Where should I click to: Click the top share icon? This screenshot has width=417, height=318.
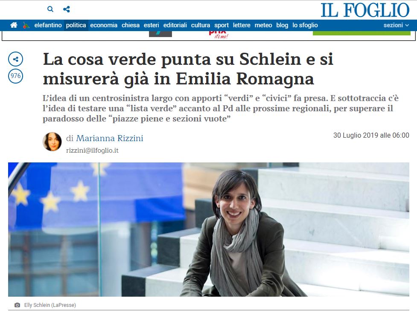coord(67,9)
